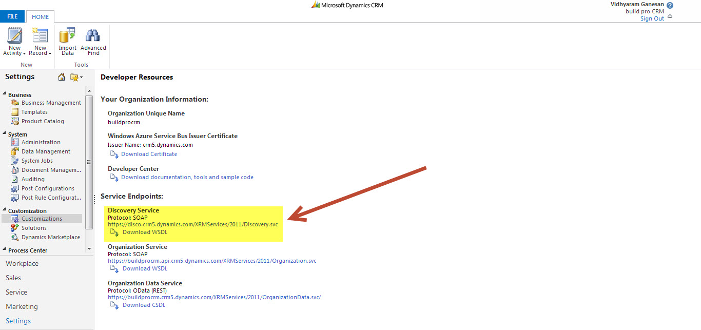Click Download WSDL under Discovery Service
The width and height of the screenshot is (701, 330).
point(145,232)
